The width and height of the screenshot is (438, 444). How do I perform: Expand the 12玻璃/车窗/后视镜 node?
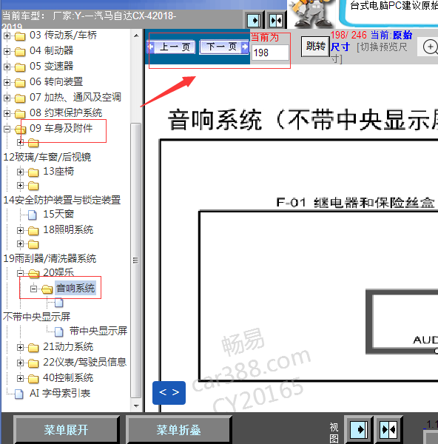pos(20,142)
